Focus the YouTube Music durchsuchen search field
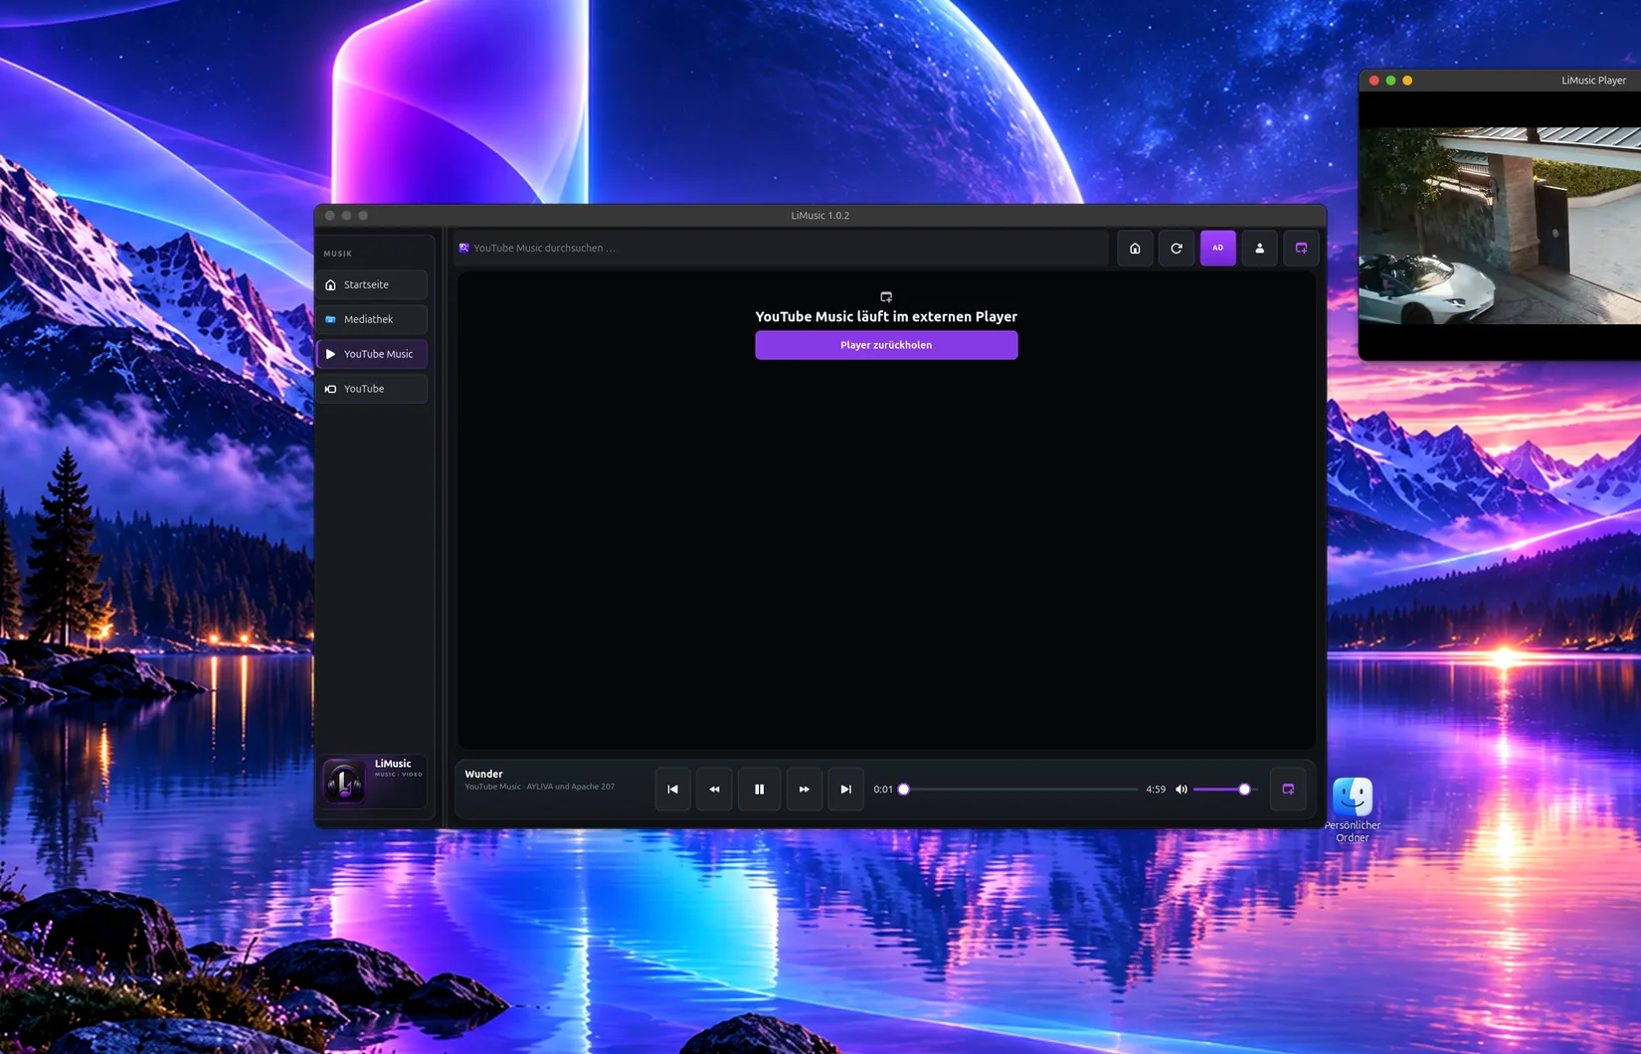 pos(781,249)
